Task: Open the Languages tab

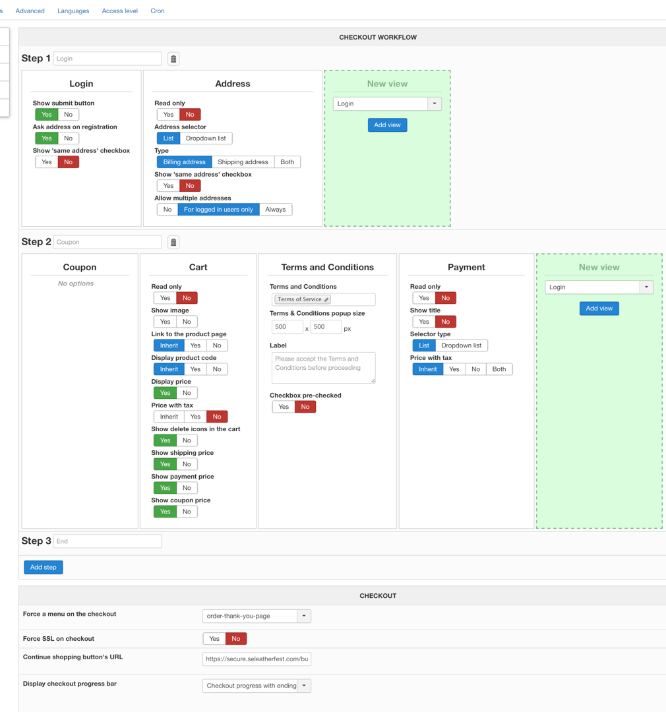Action: pyautogui.click(x=73, y=11)
